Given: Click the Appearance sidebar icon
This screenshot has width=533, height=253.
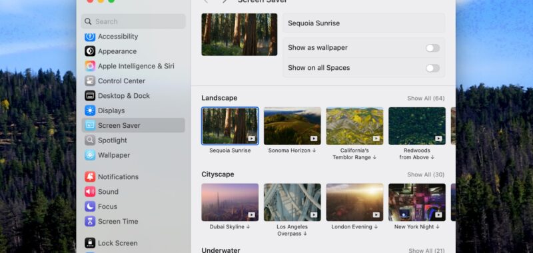Looking at the screenshot, I should 90,51.
